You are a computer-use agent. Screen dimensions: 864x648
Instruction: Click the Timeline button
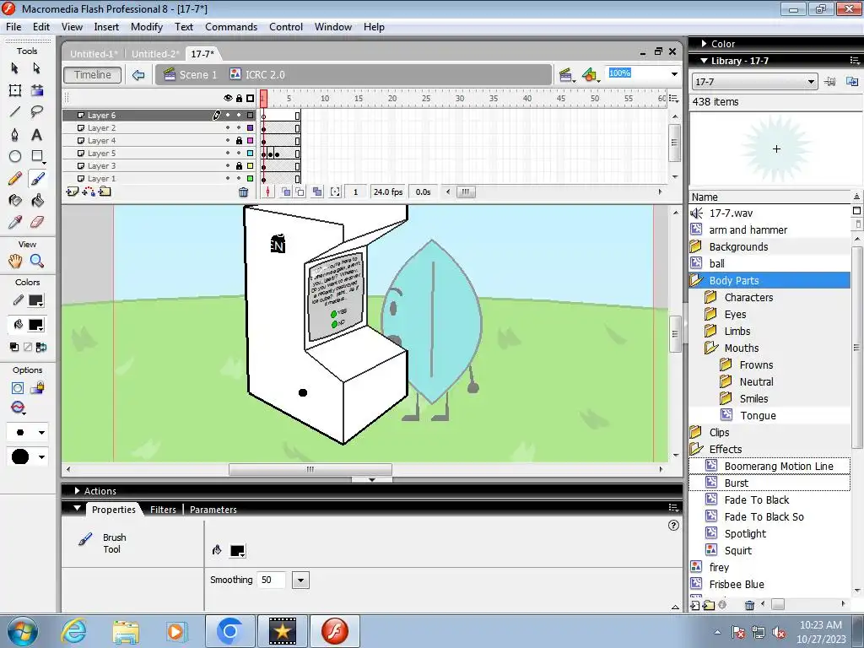pyautogui.click(x=93, y=74)
